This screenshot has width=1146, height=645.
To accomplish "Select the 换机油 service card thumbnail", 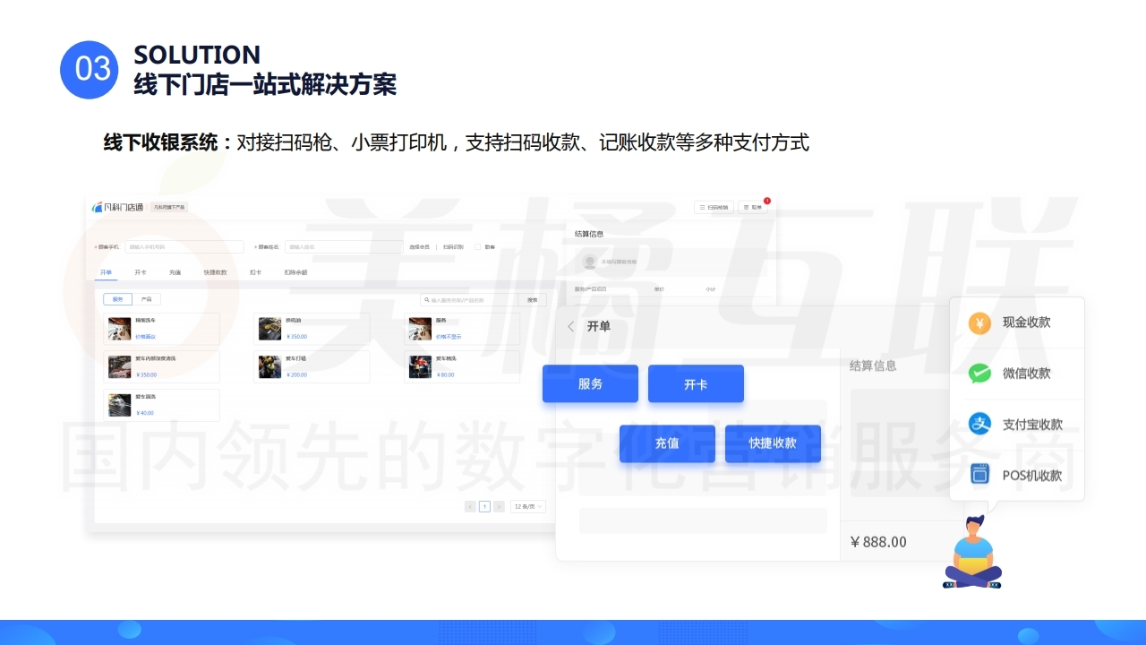I will (x=269, y=329).
